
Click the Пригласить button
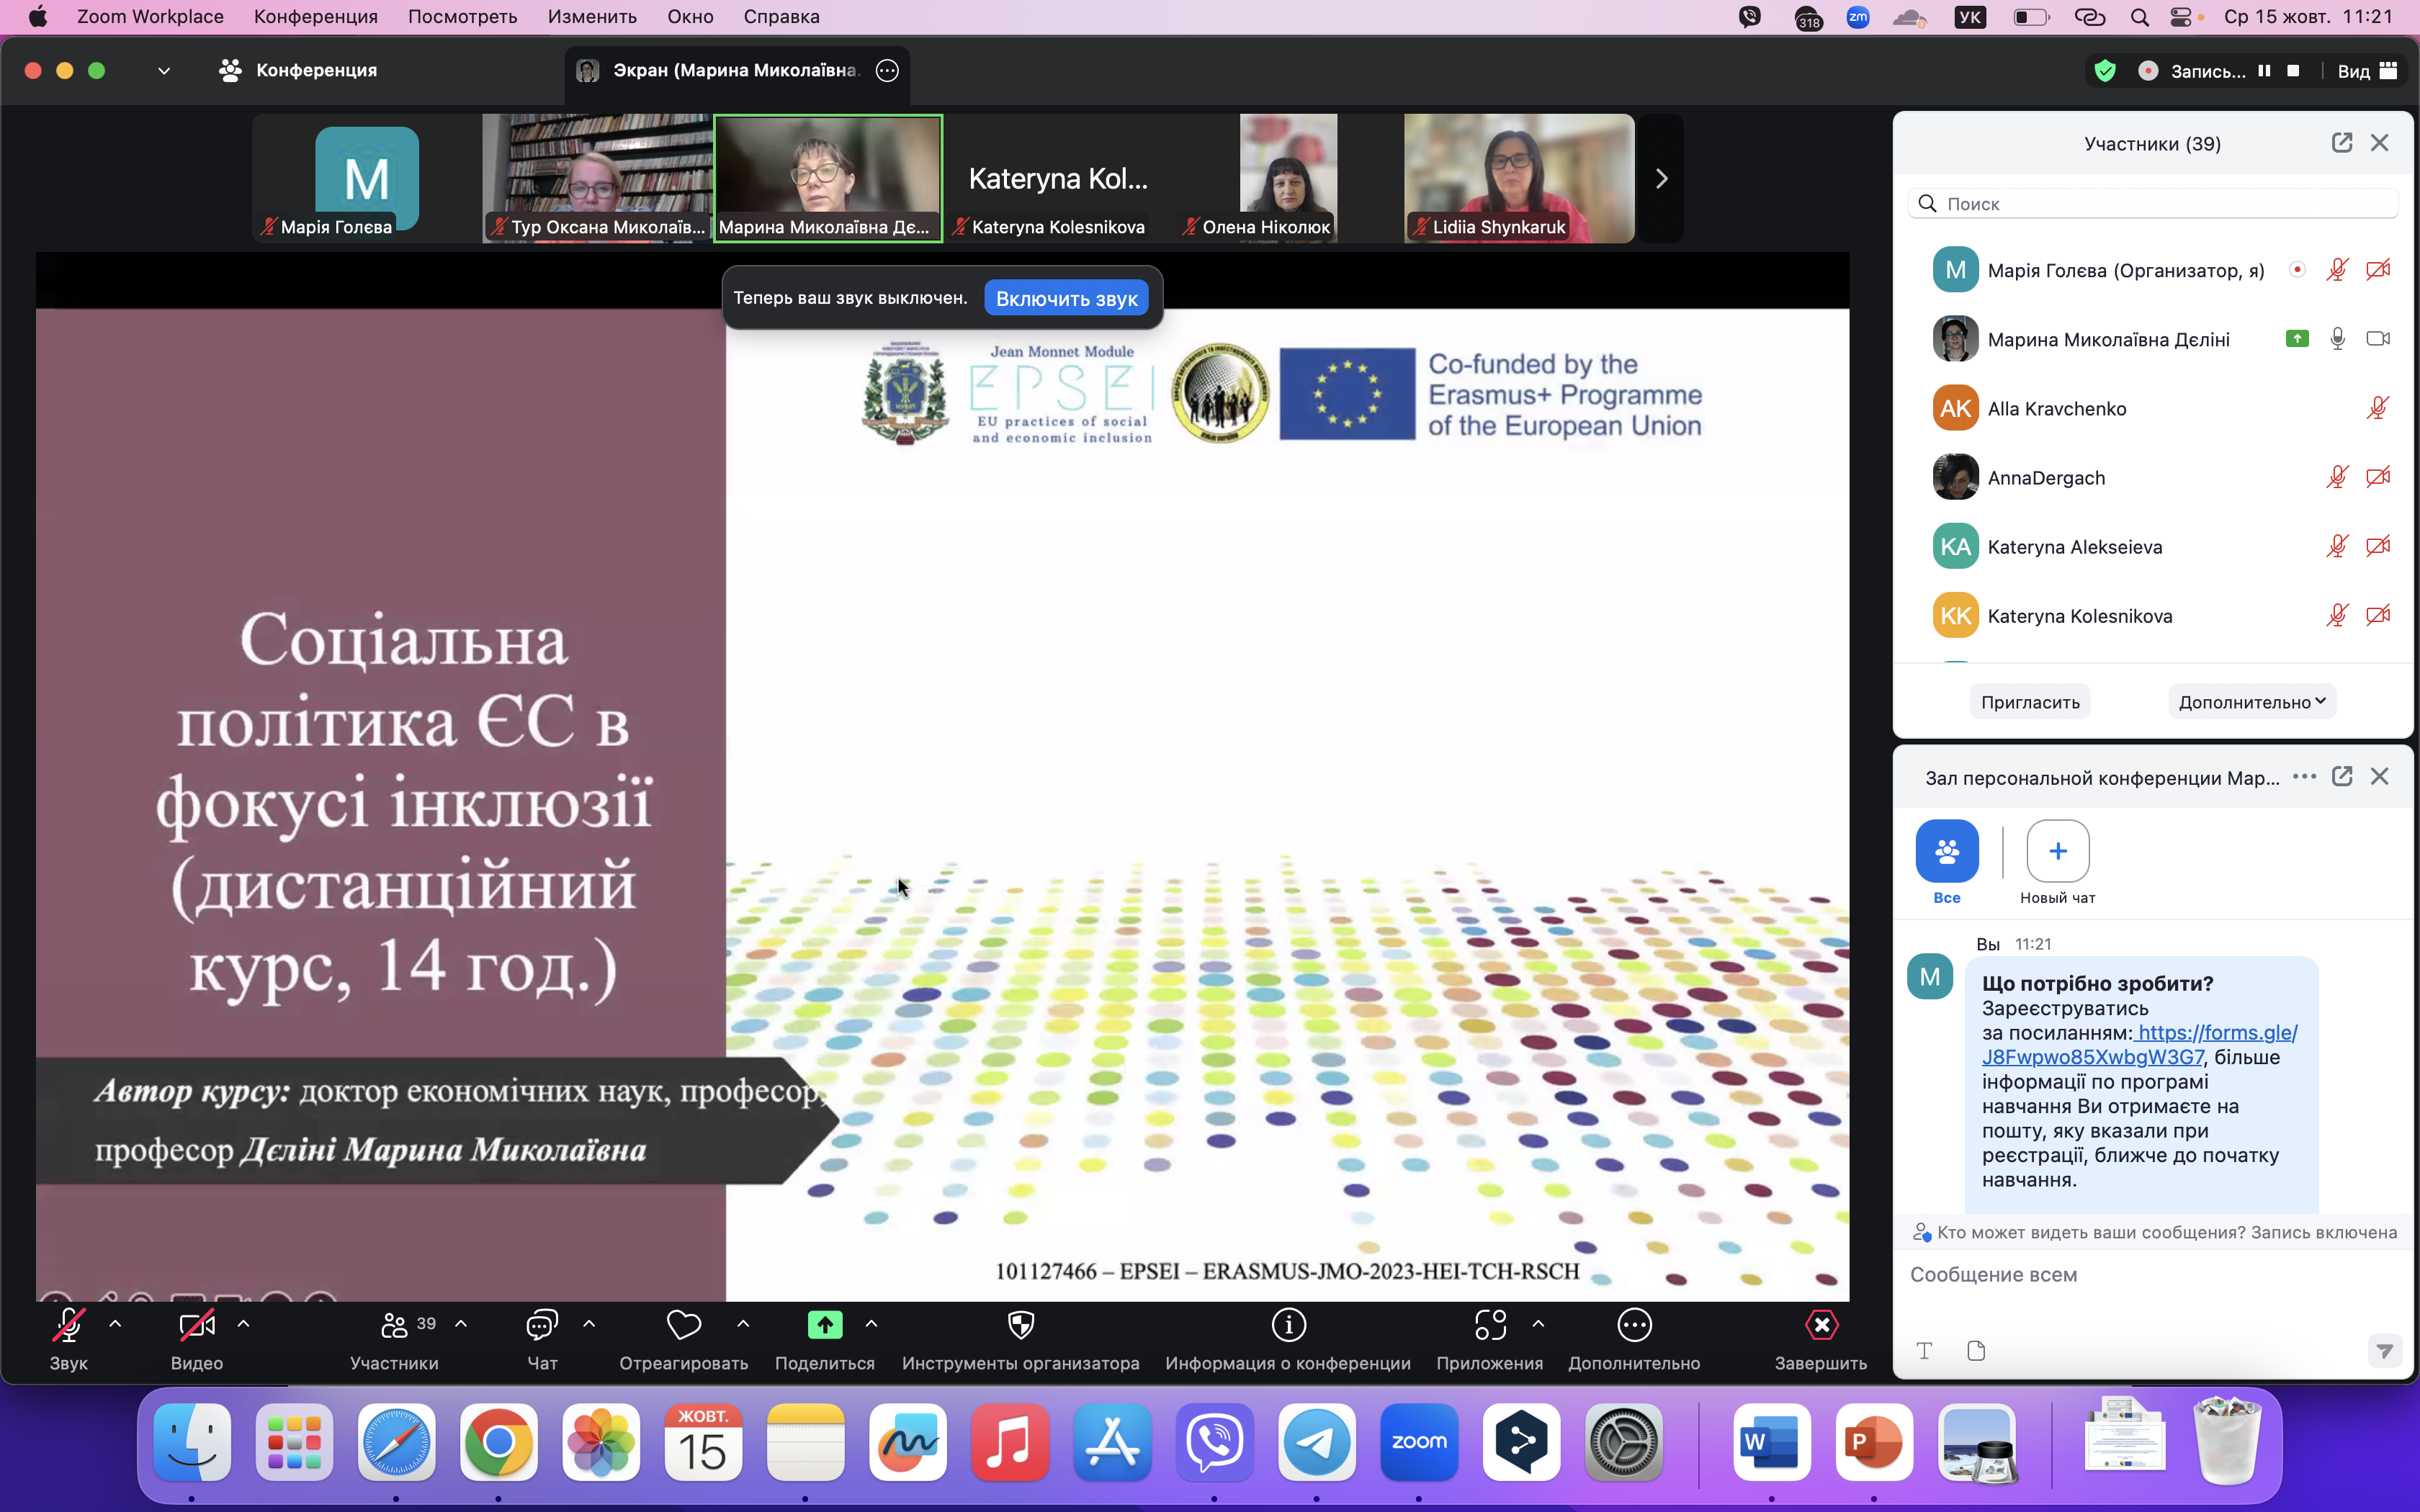coord(2030,702)
